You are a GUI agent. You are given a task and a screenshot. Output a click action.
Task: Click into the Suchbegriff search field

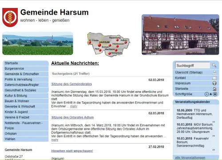pyautogui.click(x=193, y=65)
